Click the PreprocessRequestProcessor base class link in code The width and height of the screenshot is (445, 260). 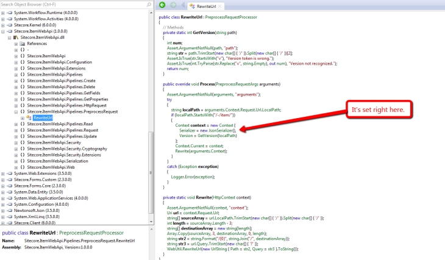pos(231,17)
